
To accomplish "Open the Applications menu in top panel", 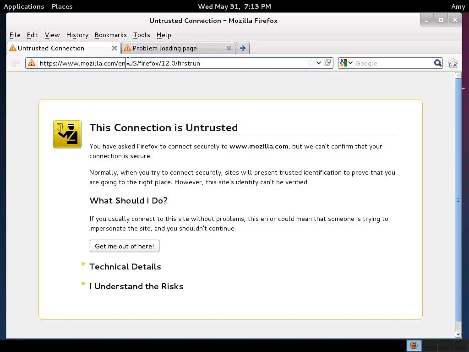I will 24,6.
